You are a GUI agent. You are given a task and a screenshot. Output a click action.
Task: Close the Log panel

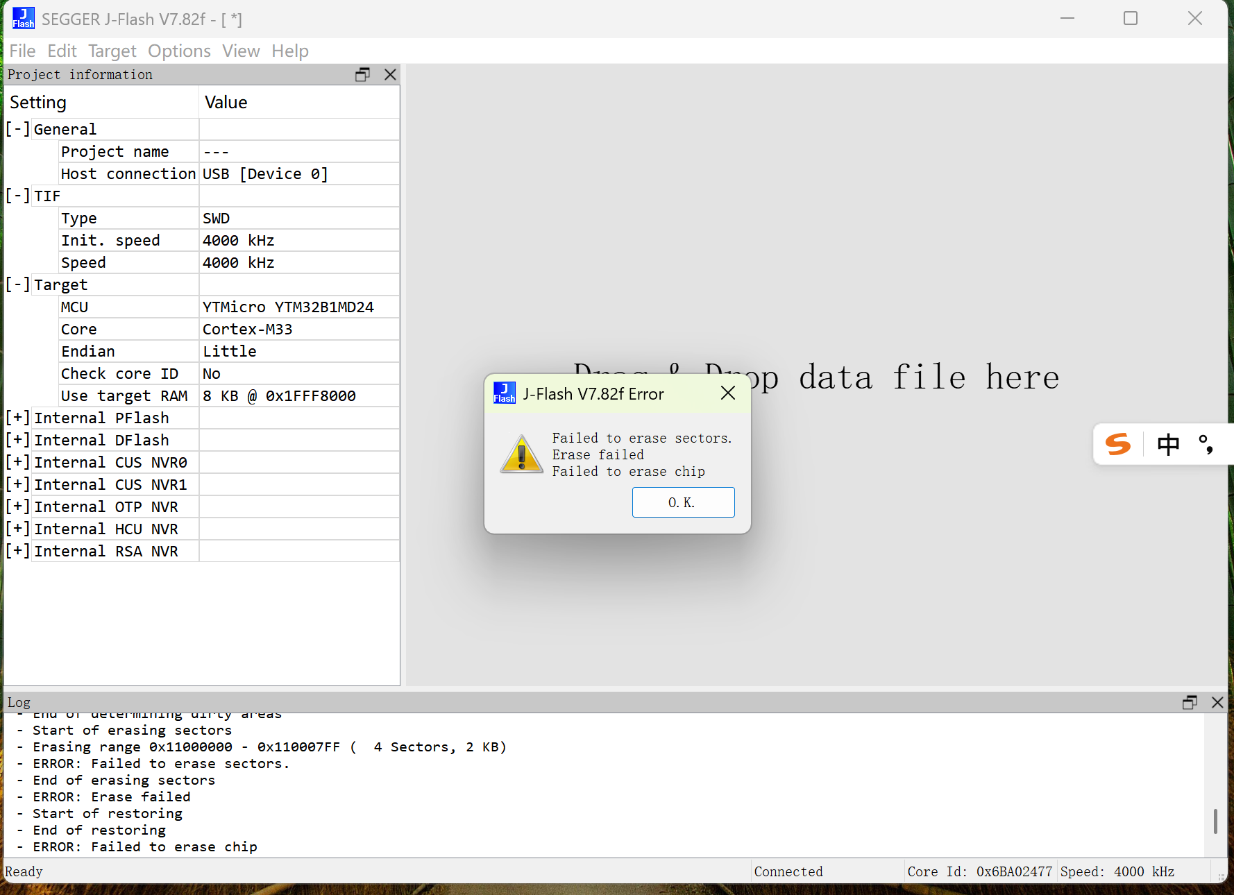[x=1217, y=702]
